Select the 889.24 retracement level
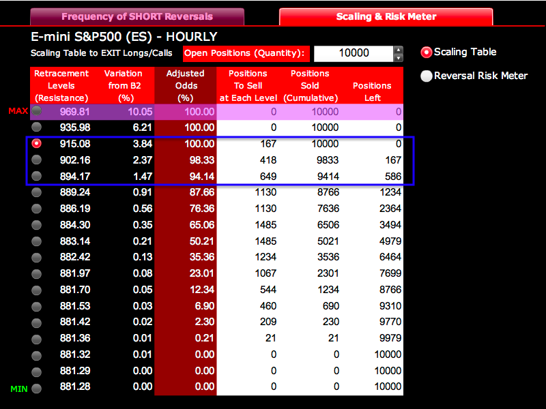Image resolution: width=546 pixels, height=409 pixels. (36, 193)
